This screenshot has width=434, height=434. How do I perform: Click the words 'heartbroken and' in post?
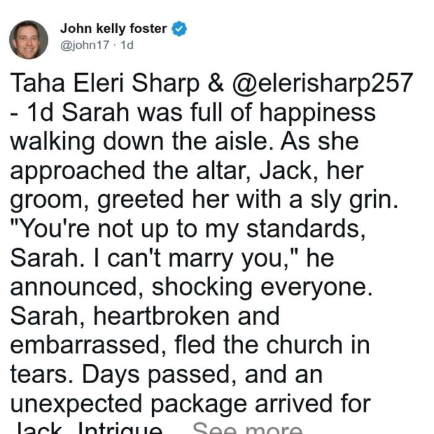pyautogui.click(x=186, y=316)
